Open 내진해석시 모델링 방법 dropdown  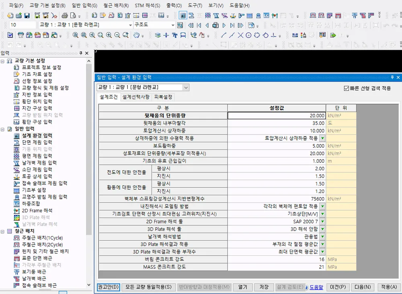323,206
